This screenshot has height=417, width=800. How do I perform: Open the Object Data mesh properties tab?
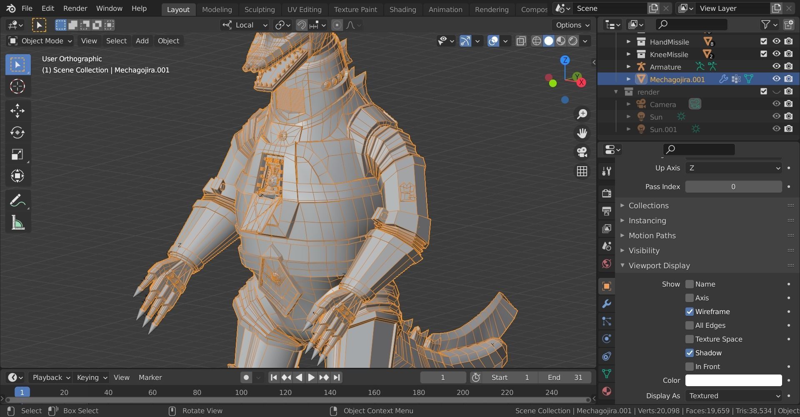click(x=607, y=373)
